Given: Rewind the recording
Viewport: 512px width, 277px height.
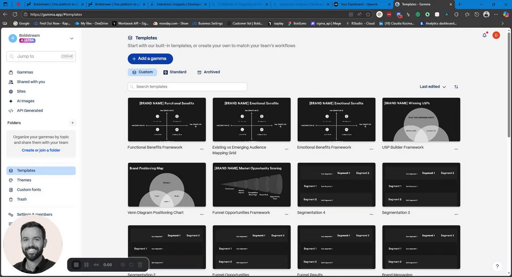Looking at the screenshot, I should [96, 265].
